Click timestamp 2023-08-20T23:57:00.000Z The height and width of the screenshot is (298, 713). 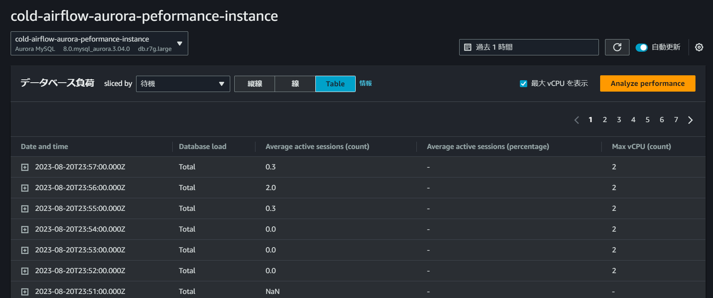[80, 167]
